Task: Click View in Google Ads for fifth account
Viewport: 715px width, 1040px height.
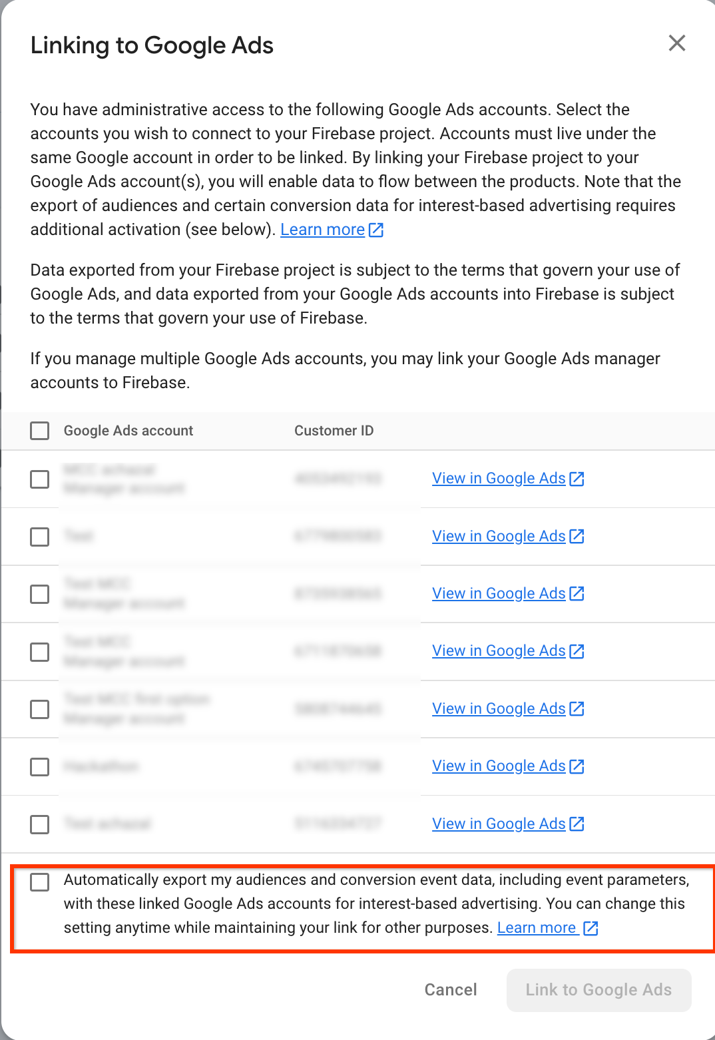Action: 499,708
